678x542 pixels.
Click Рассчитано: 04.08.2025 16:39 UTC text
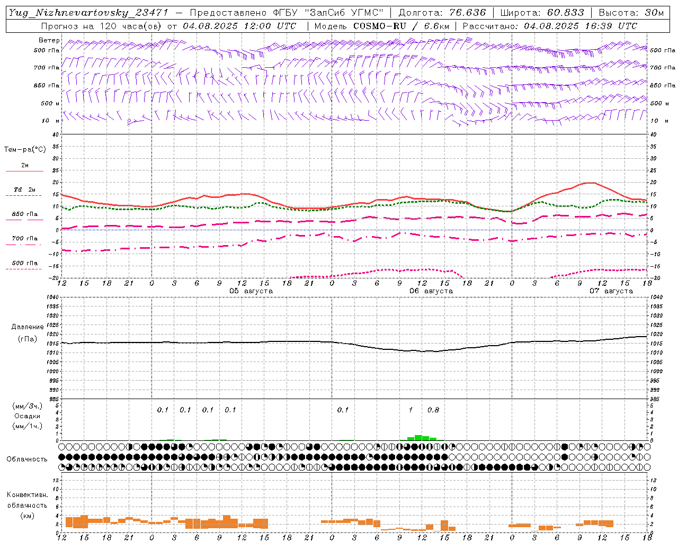click(550, 26)
